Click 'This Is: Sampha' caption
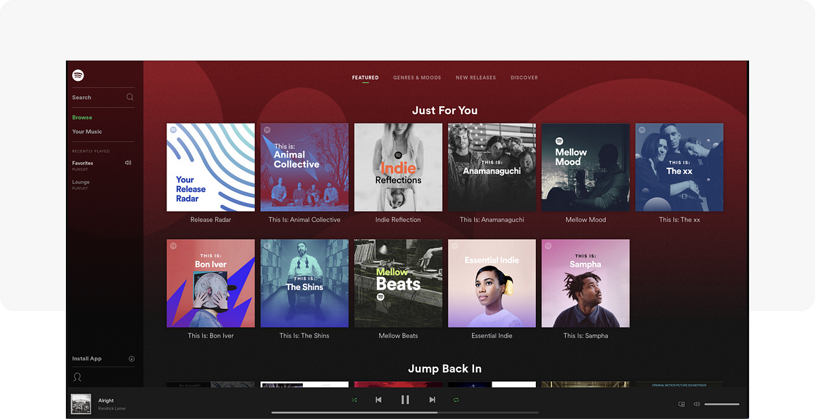 [585, 336]
